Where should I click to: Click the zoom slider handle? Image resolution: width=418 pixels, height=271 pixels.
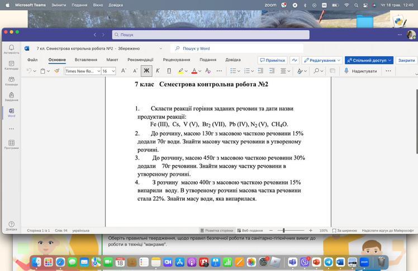[x=284, y=231]
